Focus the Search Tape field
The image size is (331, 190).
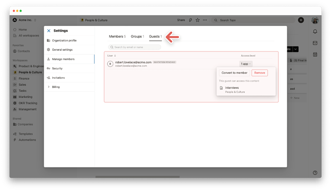(x=253, y=20)
